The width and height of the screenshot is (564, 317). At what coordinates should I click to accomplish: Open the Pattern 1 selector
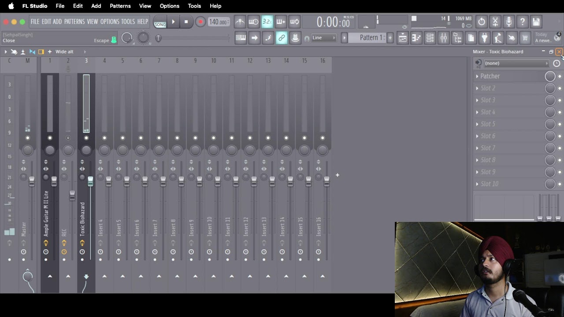pyautogui.click(x=367, y=38)
